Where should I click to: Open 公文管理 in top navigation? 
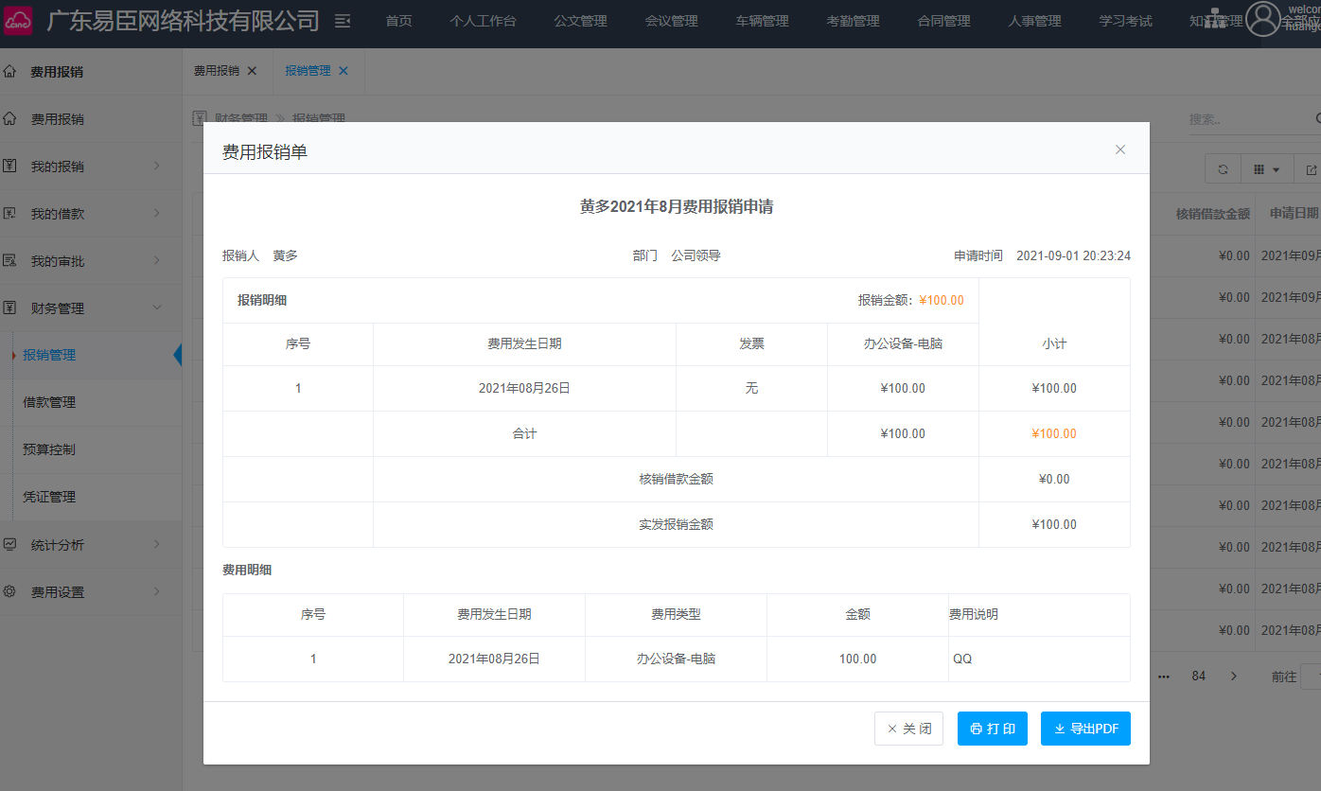(x=581, y=21)
